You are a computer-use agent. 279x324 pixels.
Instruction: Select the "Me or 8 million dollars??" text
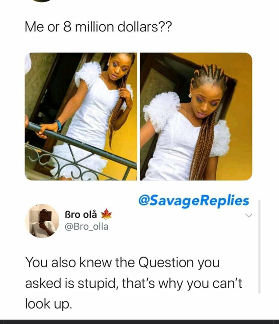[x=98, y=27]
